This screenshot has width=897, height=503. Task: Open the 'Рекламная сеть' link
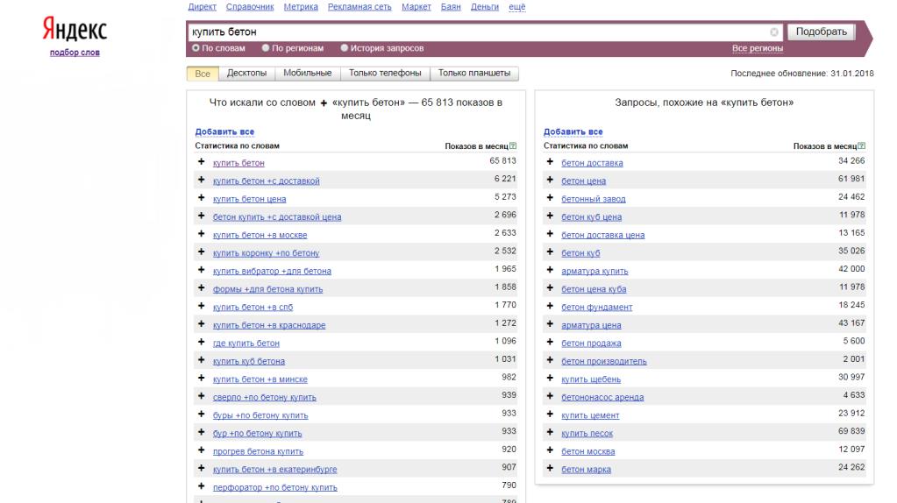click(x=360, y=7)
